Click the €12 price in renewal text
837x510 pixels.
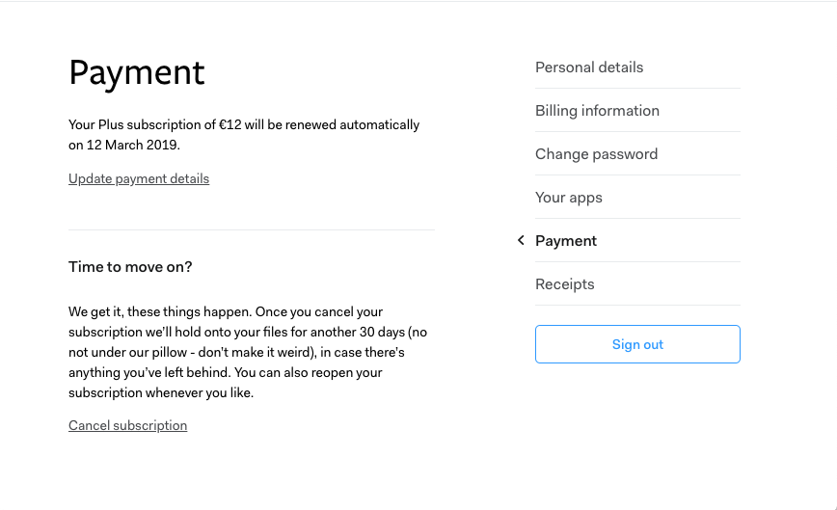coord(229,124)
